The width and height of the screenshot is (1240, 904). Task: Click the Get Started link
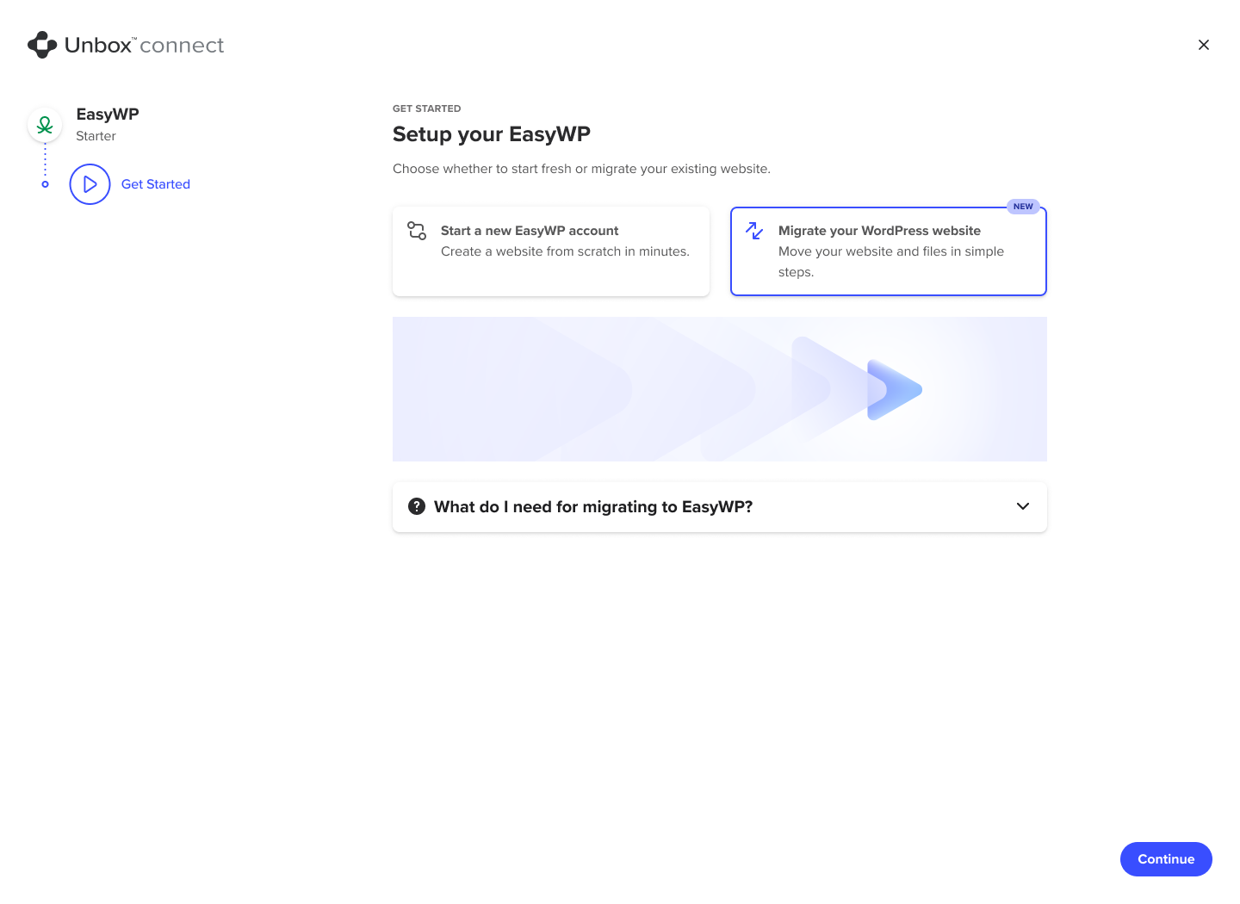[x=155, y=183]
